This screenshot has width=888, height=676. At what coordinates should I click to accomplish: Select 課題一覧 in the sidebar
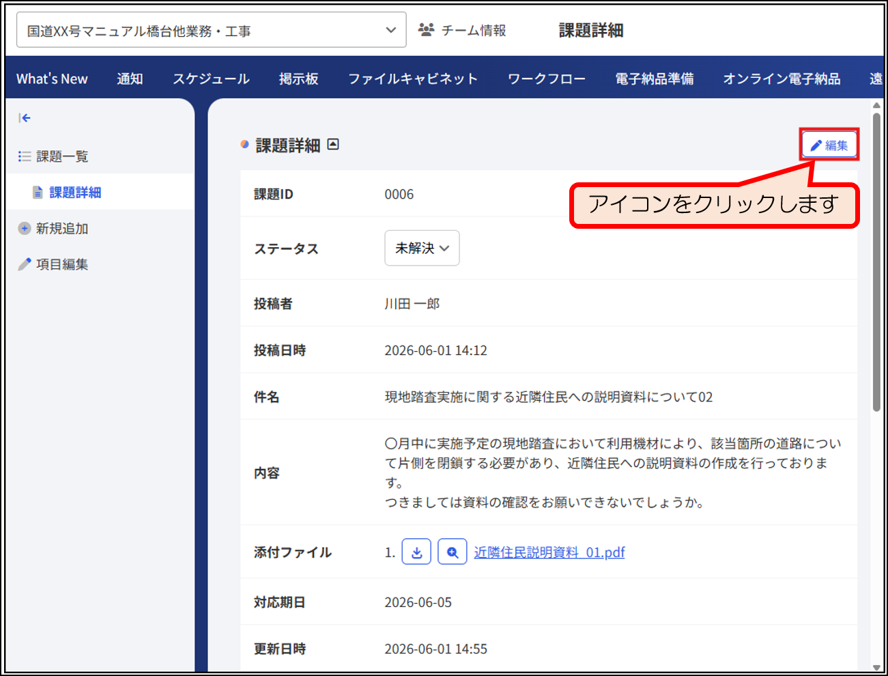pos(62,156)
